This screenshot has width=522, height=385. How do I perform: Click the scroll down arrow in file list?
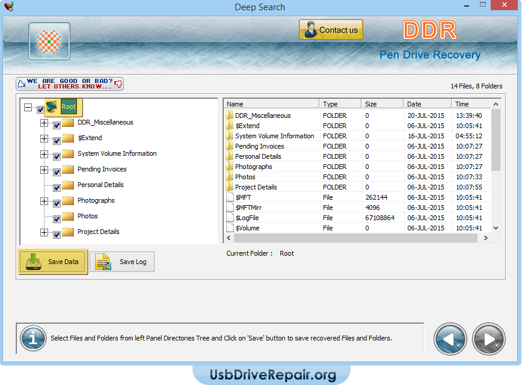(x=496, y=228)
